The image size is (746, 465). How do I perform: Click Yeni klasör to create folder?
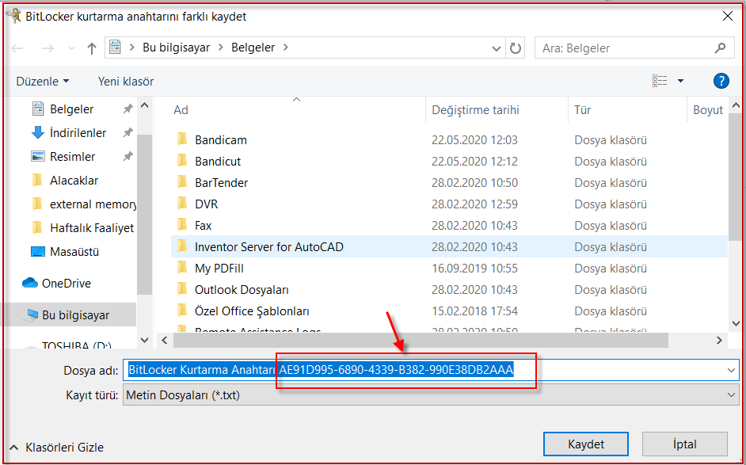tap(126, 82)
